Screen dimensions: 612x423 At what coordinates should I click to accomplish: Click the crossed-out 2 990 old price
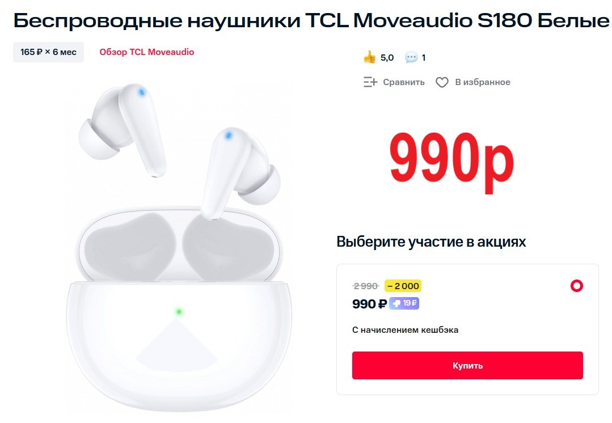coord(365,286)
